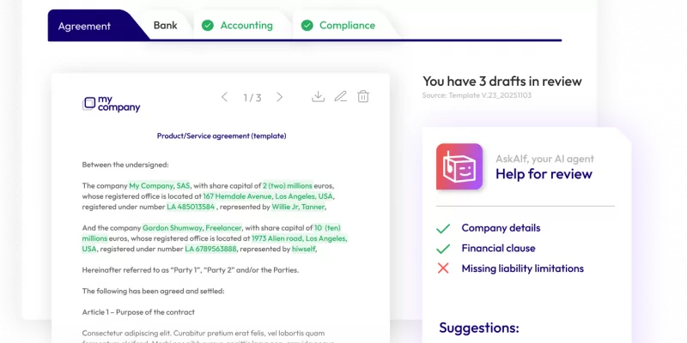Click Suggestions heading
Screen dimensions: 687x343
click(479, 328)
